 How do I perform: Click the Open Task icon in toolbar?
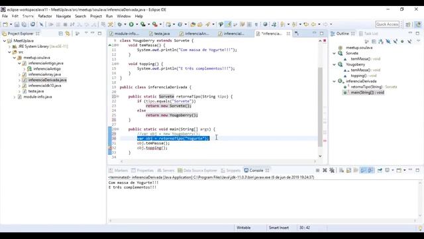pyautogui.click(x=200, y=25)
